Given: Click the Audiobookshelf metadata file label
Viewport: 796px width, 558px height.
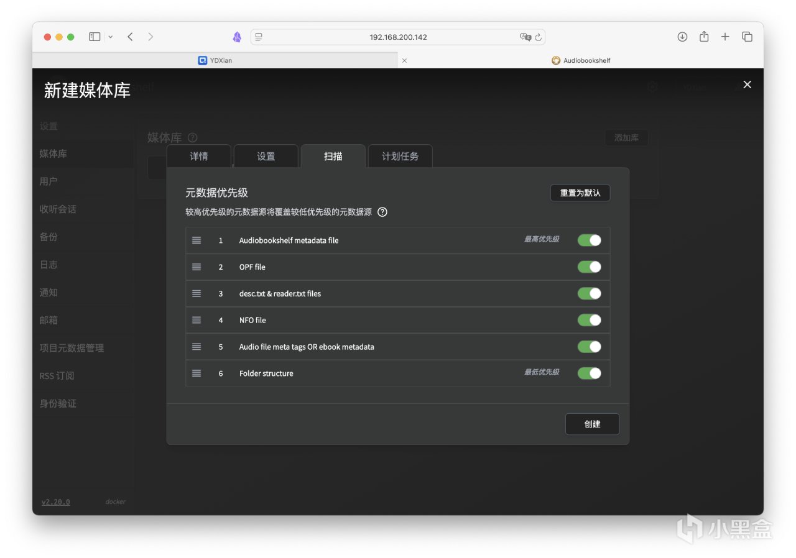Looking at the screenshot, I should [x=289, y=240].
